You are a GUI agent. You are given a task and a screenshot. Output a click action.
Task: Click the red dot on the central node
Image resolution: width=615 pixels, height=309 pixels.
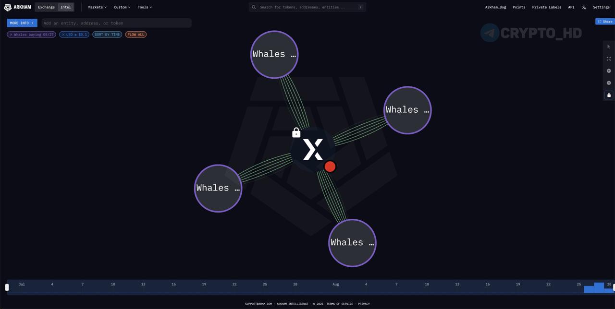tap(330, 166)
